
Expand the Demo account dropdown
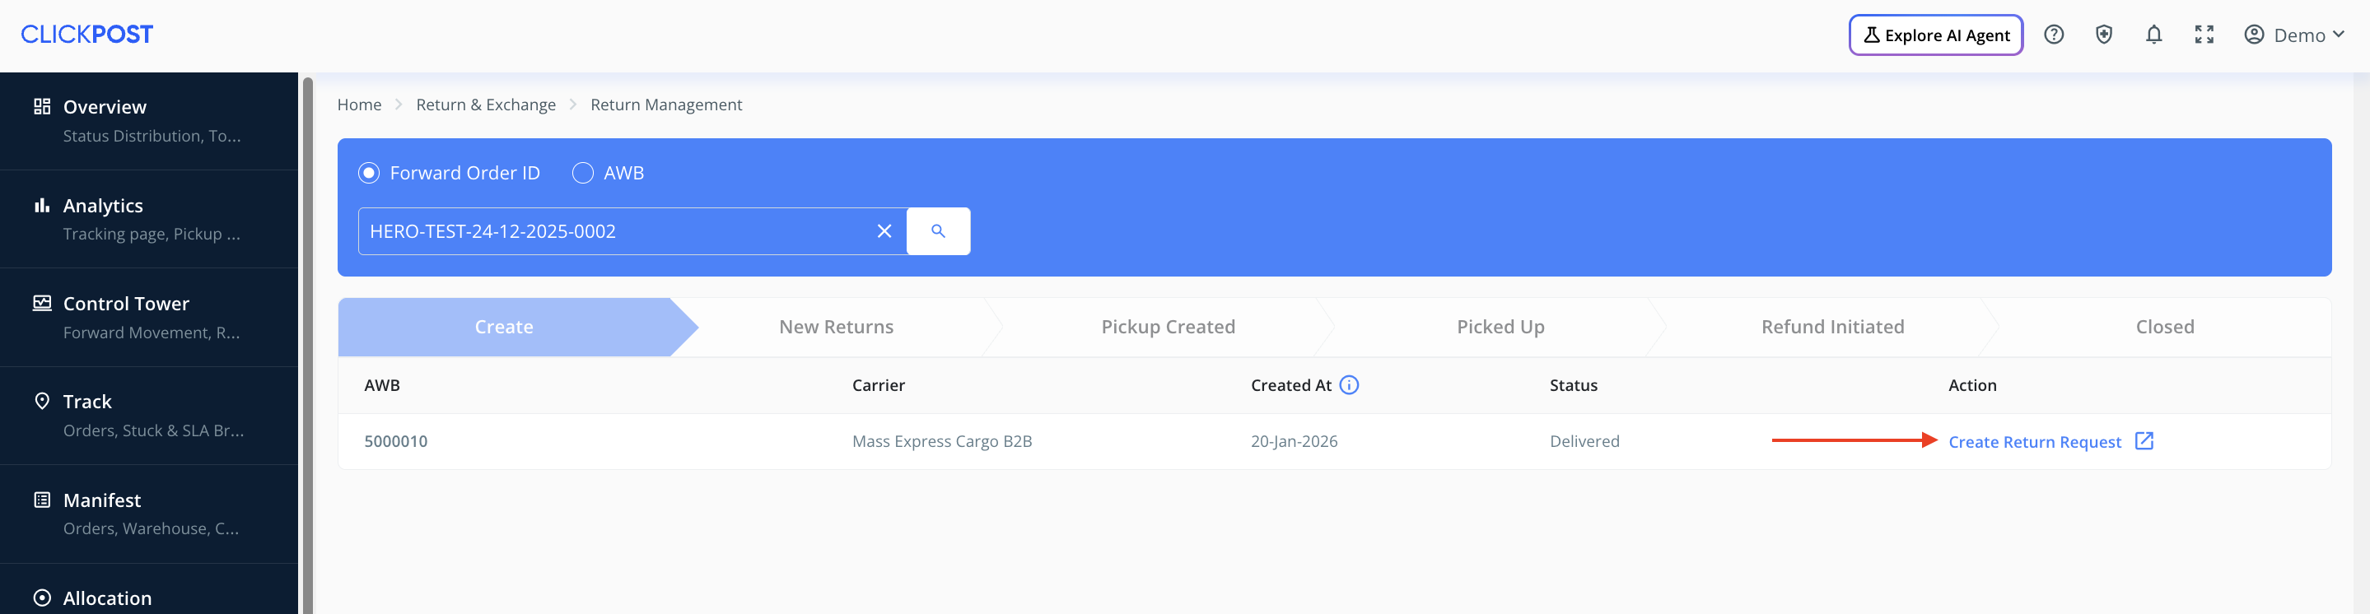click(2294, 35)
